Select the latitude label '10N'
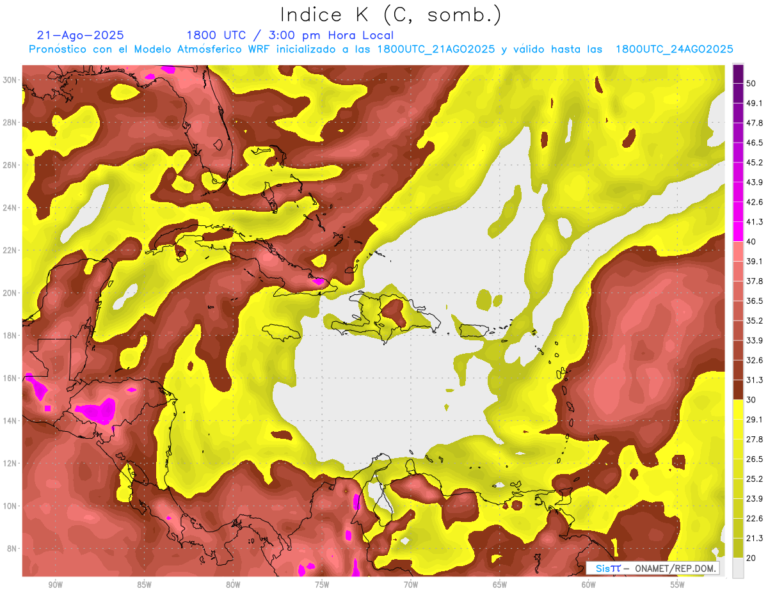Image resolution: width=768 pixels, height=593 pixels. [11, 506]
